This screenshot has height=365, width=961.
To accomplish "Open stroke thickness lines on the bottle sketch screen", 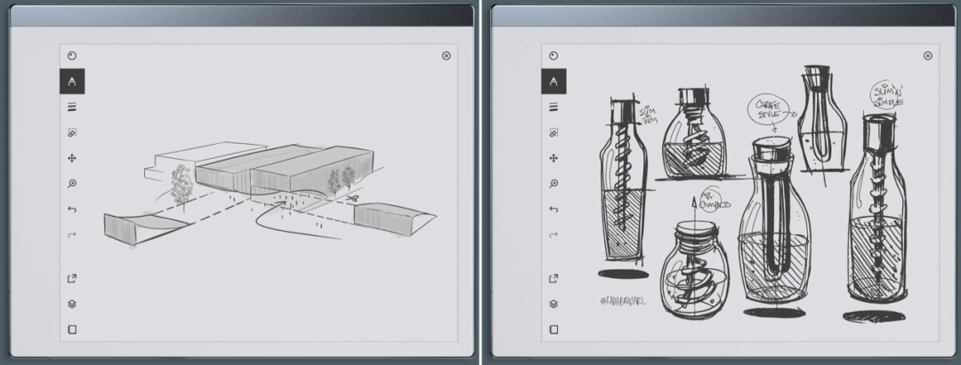I will point(553,107).
